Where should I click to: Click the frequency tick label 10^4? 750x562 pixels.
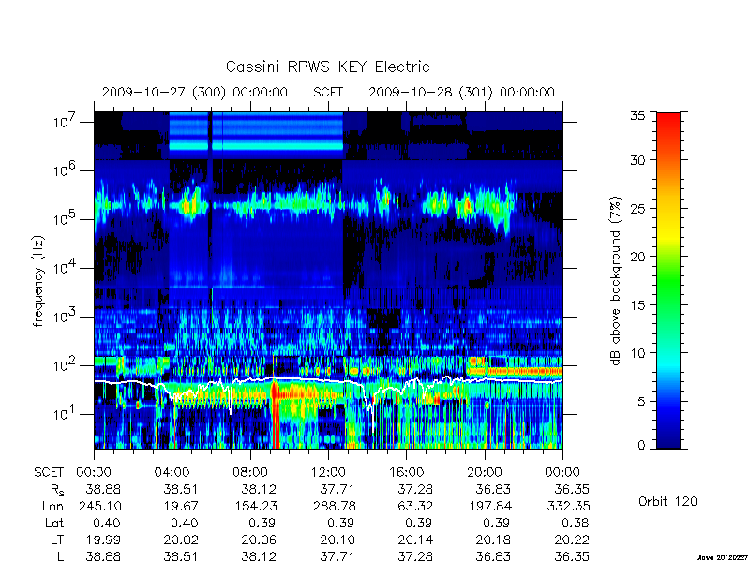[x=66, y=269]
